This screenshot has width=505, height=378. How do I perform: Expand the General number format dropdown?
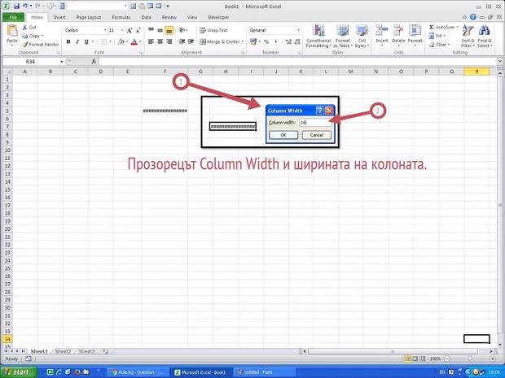(x=298, y=30)
